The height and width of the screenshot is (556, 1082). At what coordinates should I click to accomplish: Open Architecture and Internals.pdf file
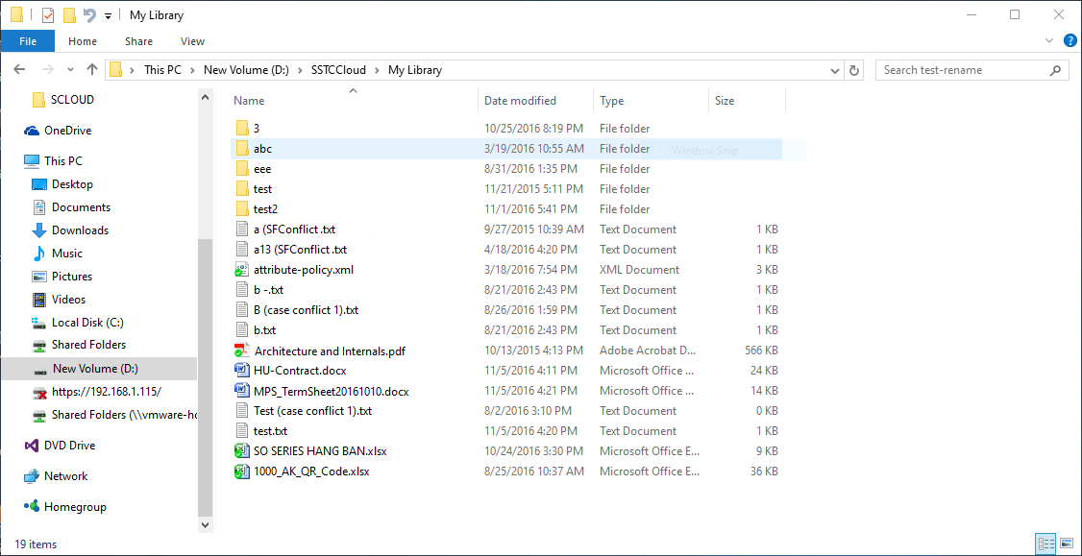(x=329, y=351)
